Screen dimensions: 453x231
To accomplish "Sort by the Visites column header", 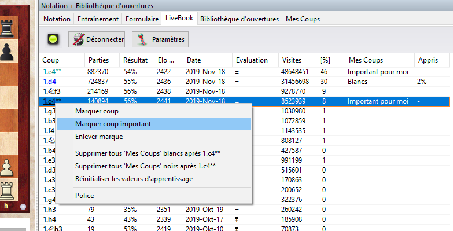I will pos(297,60).
